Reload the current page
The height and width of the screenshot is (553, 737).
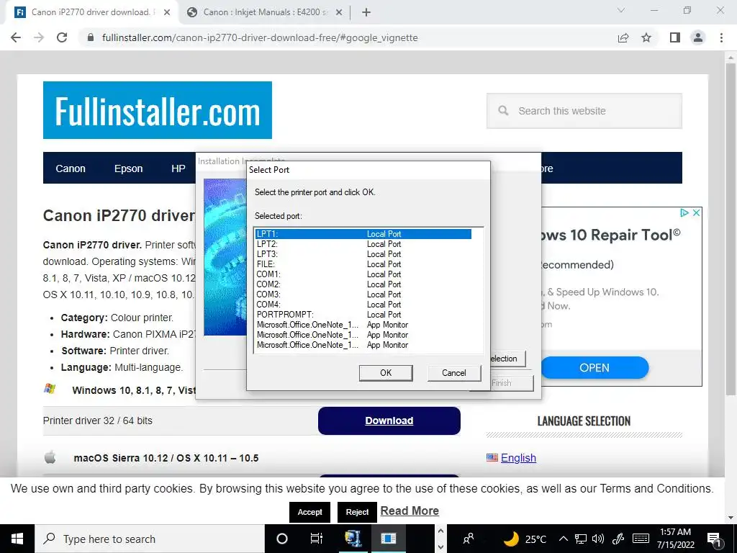tap(62, 37)
